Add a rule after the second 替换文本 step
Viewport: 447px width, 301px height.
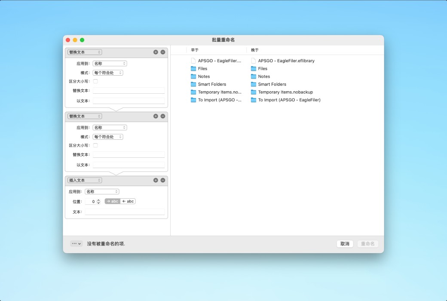[x=156, y=116]
